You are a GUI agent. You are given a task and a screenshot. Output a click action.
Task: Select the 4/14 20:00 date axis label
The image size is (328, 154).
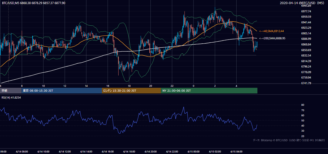click(150, 152)
